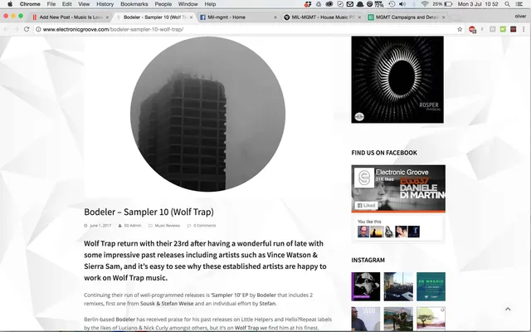Open the History menu
The image size is (531, 332).
105,4
